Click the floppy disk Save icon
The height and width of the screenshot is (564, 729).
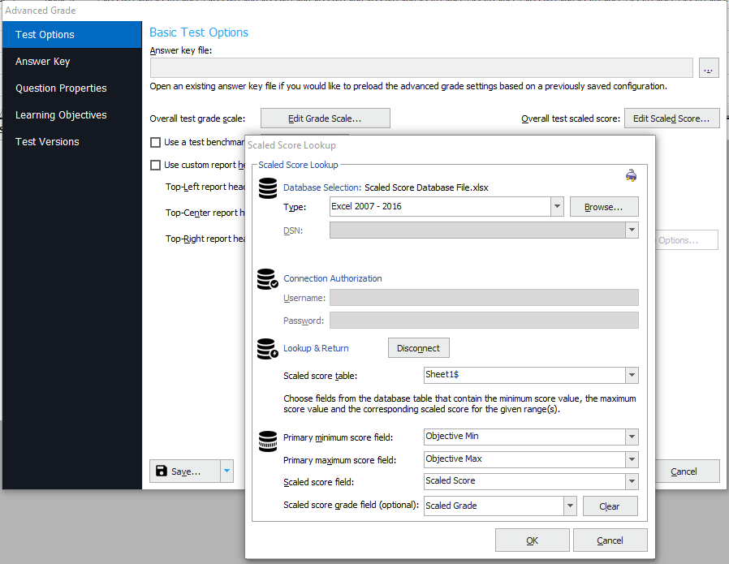[x=162, y=471]
